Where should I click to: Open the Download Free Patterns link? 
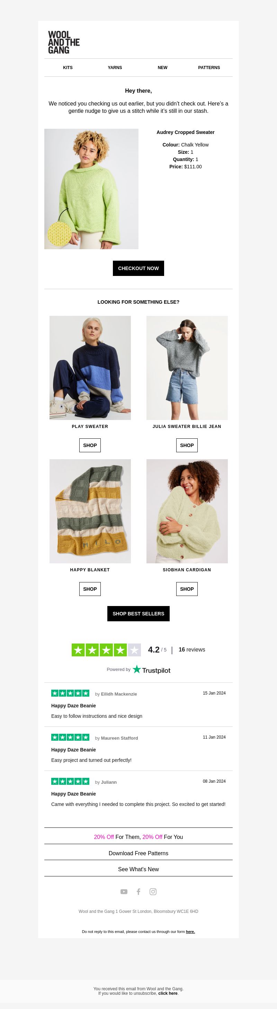point(138,853)
